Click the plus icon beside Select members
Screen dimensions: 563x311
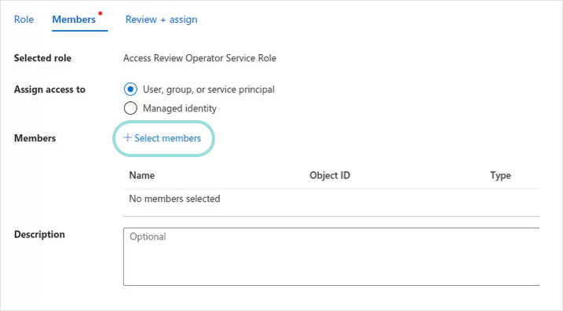127,137
